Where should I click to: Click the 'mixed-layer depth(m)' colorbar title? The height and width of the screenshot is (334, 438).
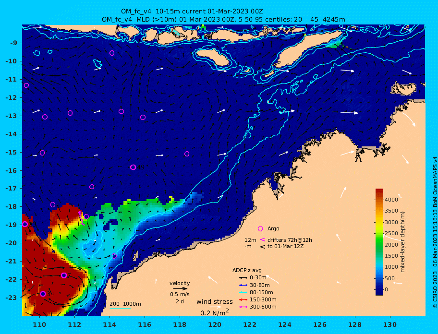click(402, 242)
